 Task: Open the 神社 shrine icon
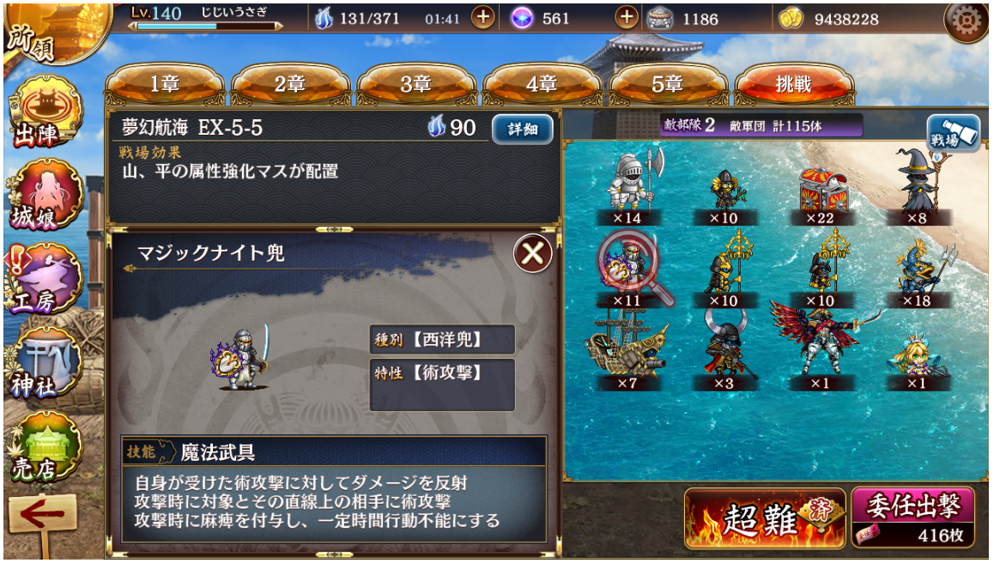pyautogui.click(x=45, y=363)
